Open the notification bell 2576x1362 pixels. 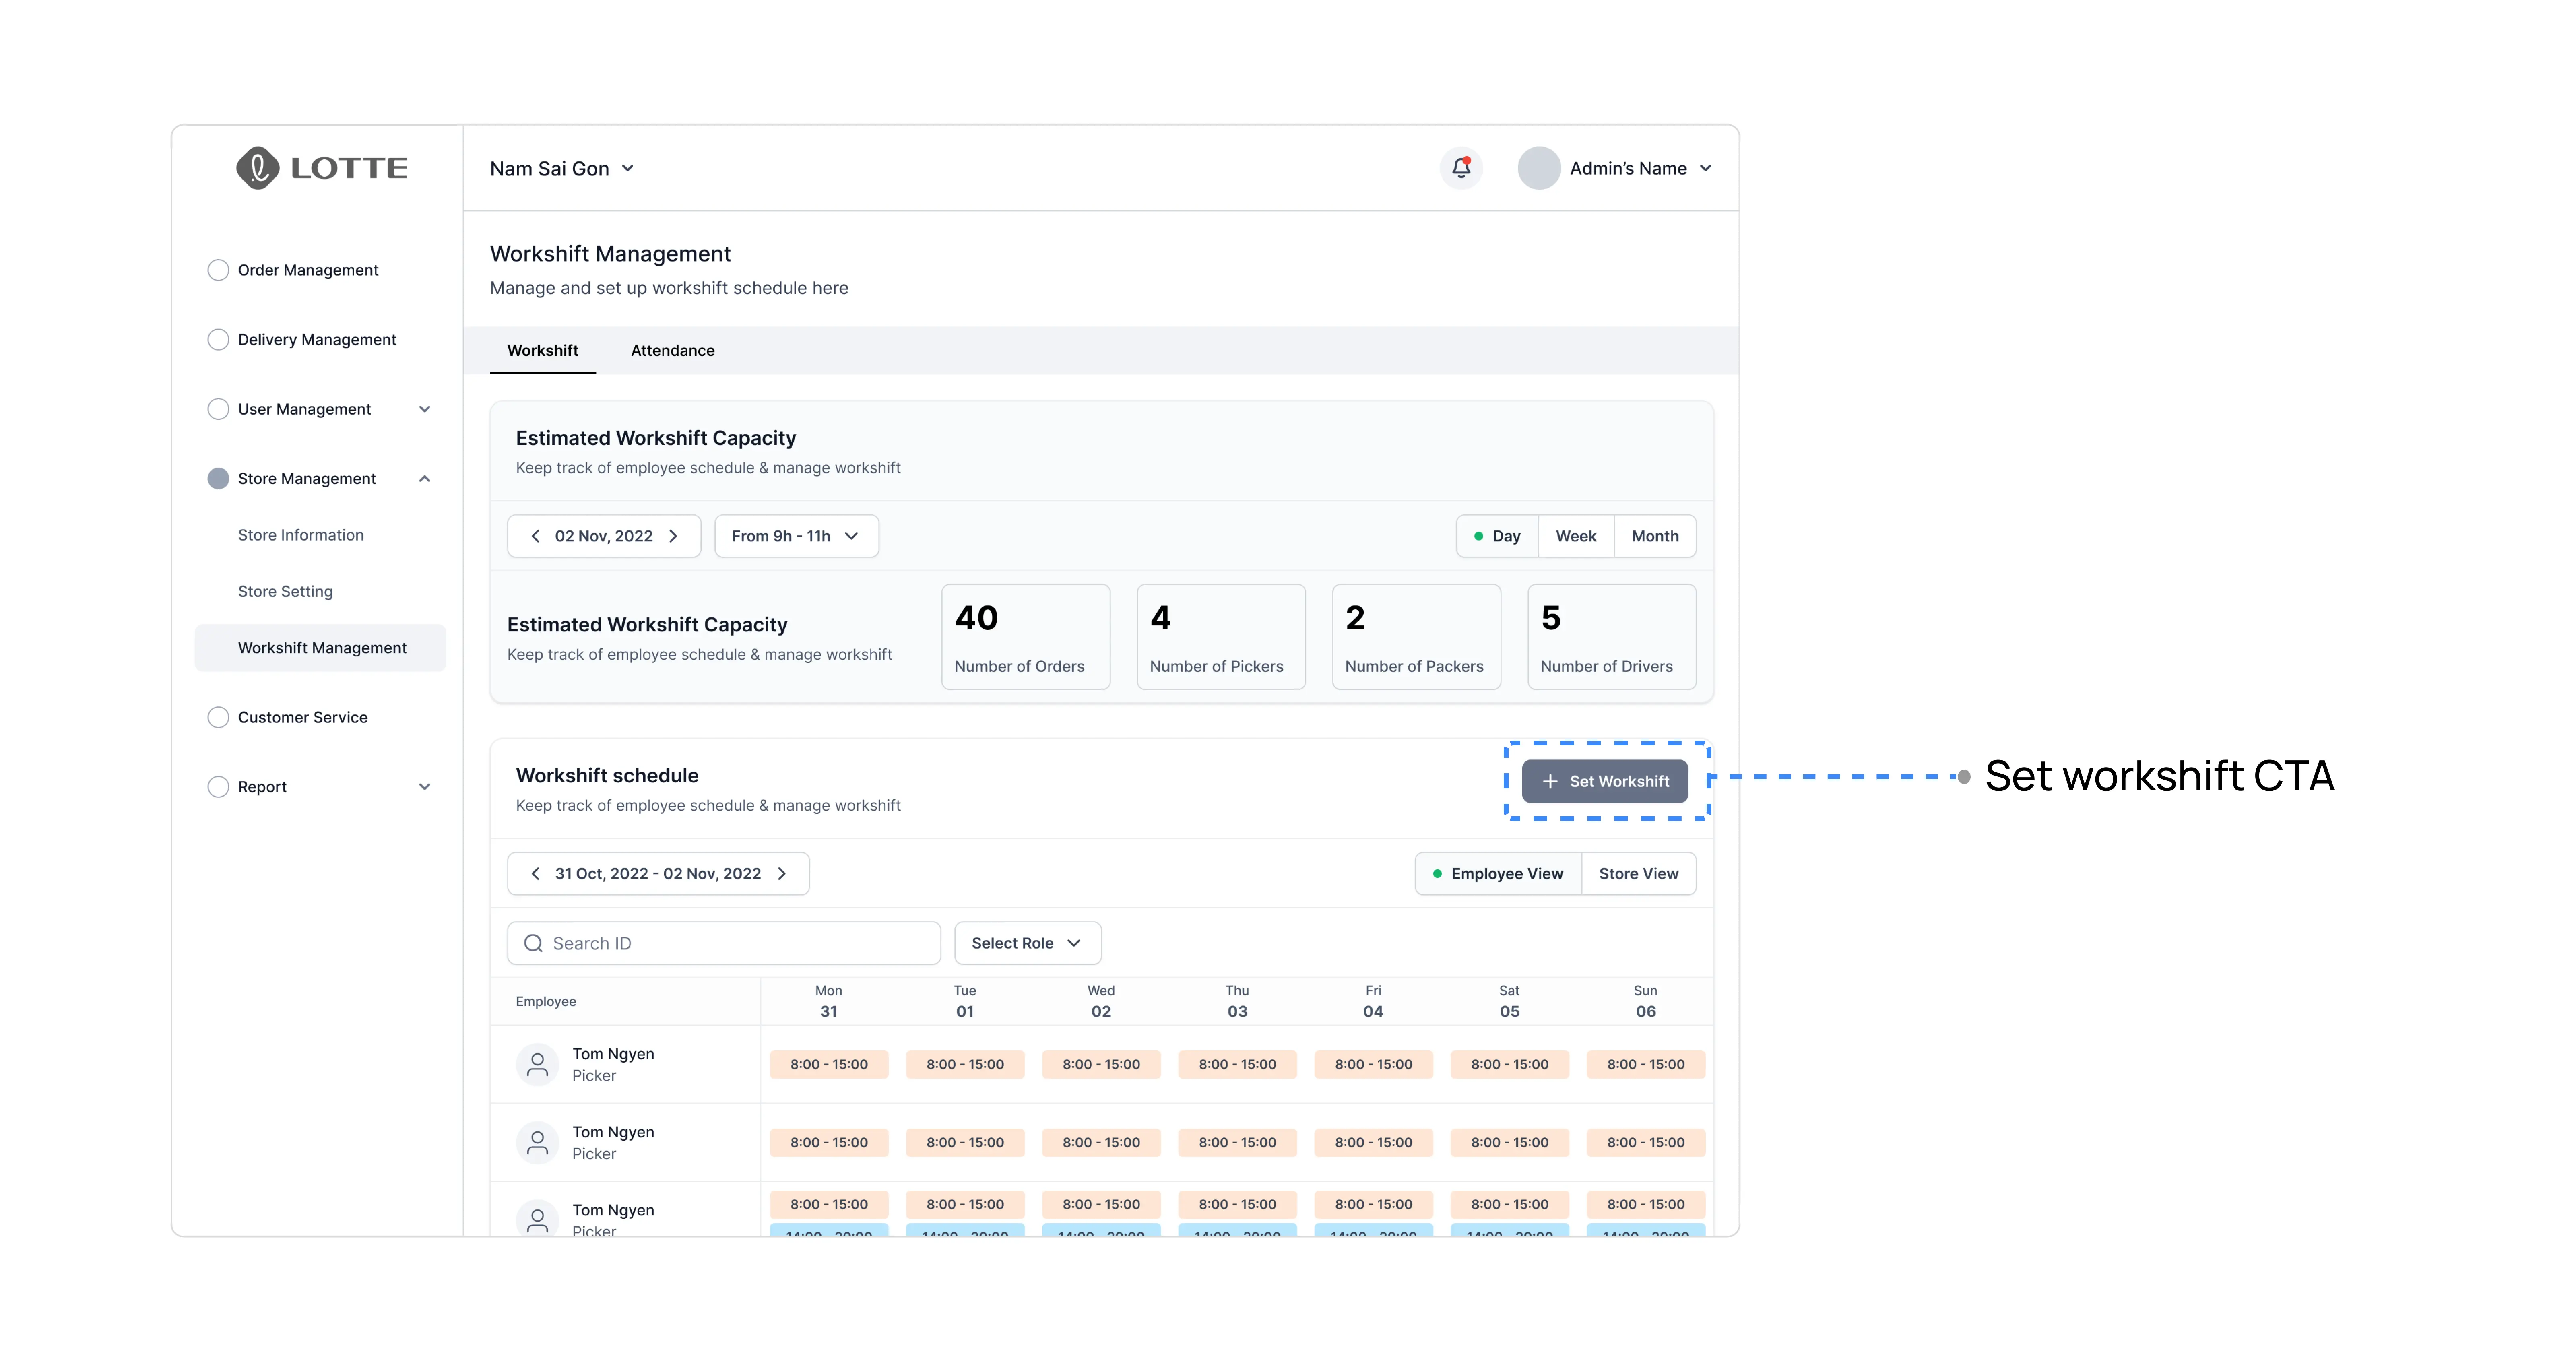1461,168
